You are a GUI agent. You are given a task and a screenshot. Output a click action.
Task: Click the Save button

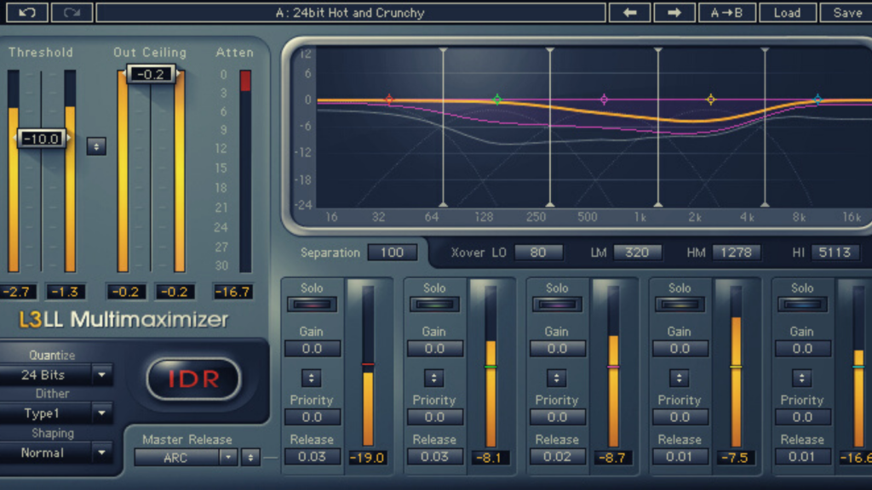coord(846,12)
